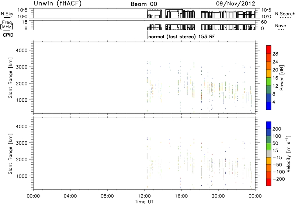295x204 pixels.
Task: Click the '08:00' time tick label
Action: click(107, 196)
